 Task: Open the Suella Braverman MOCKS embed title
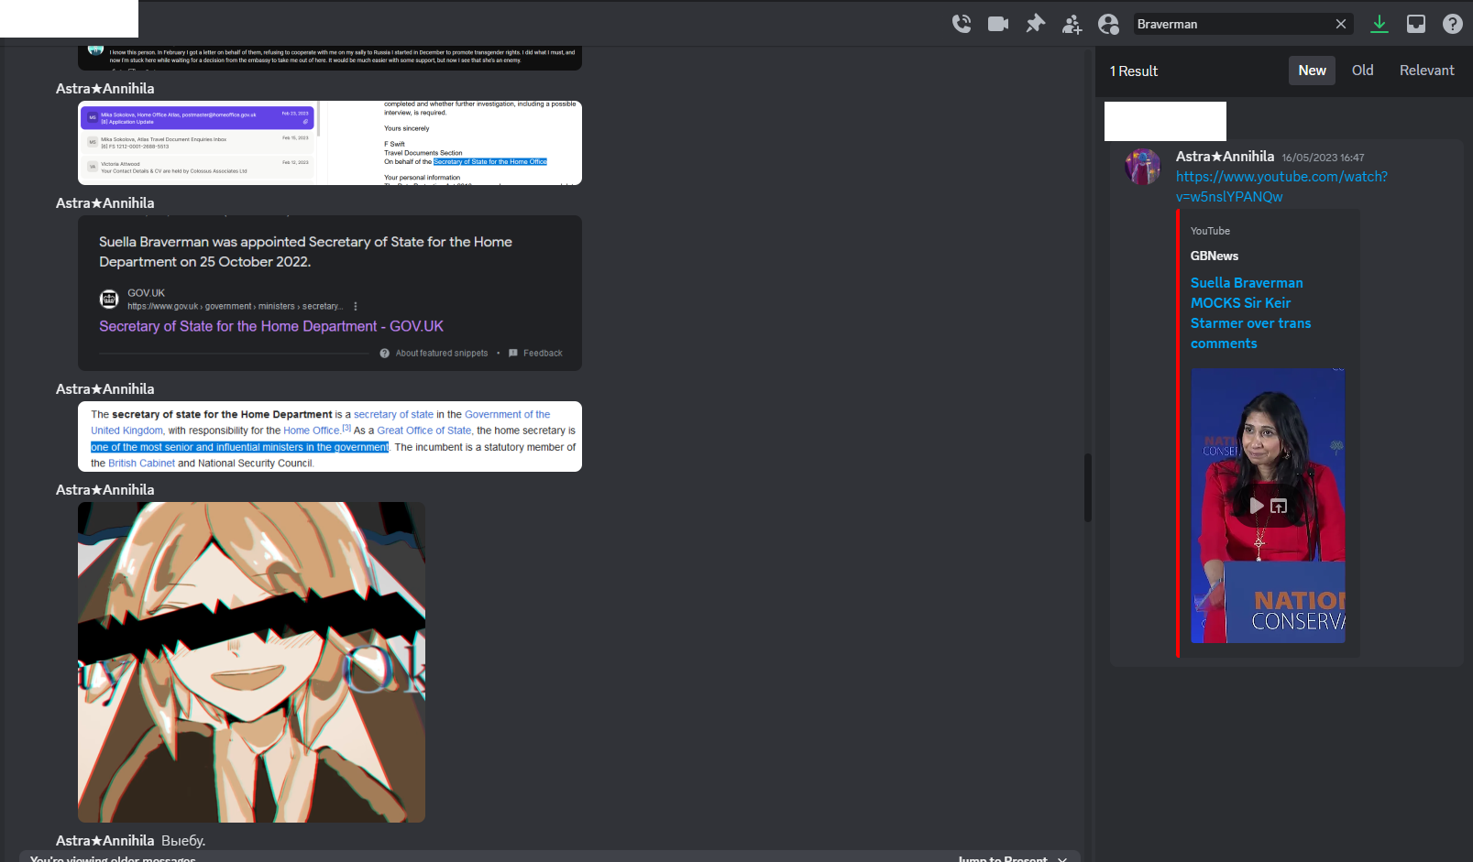[x=1250, y=313]
